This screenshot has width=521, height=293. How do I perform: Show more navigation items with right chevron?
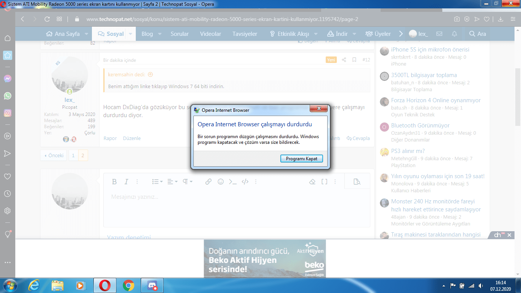click(401, 34)
